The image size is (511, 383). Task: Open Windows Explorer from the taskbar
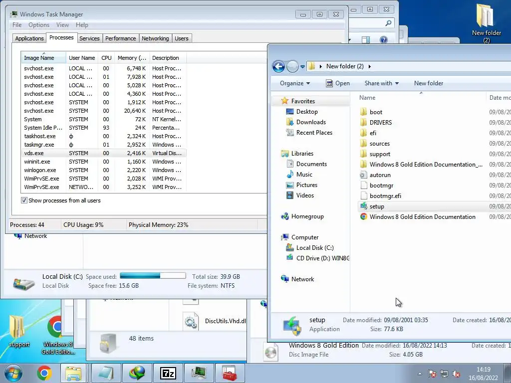(x=73, y=373)
